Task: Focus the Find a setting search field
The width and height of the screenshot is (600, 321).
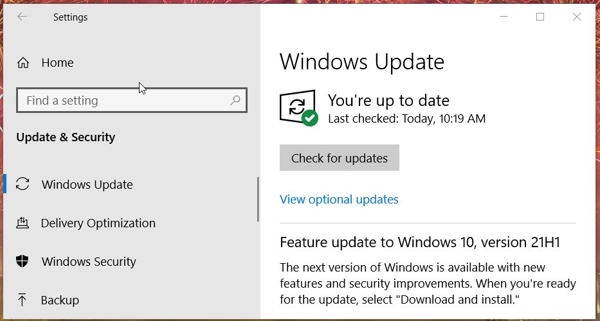Action: 132,101
